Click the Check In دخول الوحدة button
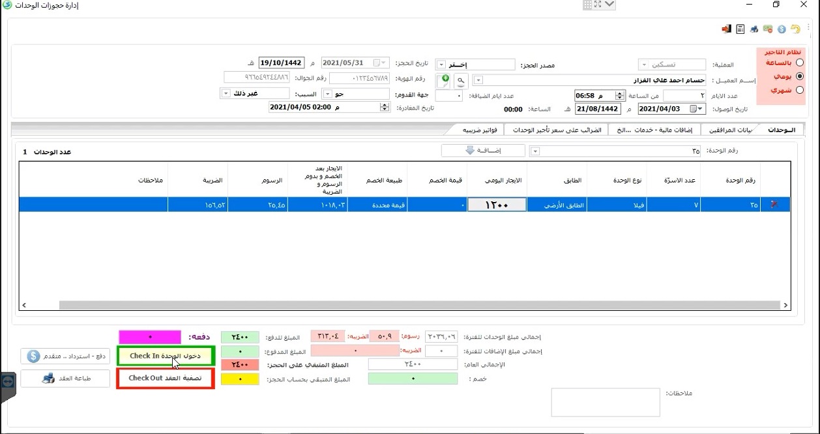 click(x=166, y=356)
